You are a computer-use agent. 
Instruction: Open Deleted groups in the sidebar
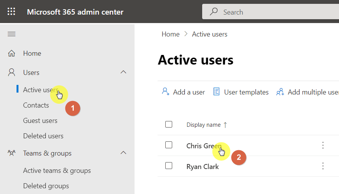click(46, 186)
